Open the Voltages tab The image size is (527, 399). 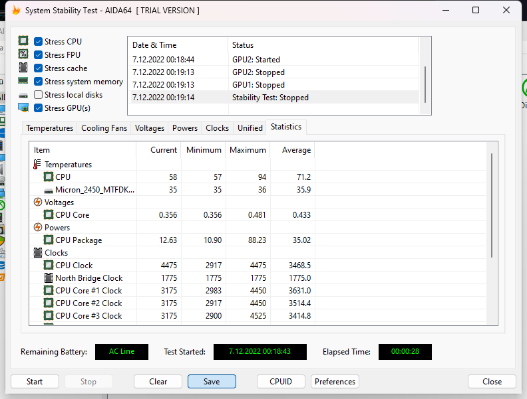(x=150, y=128)
